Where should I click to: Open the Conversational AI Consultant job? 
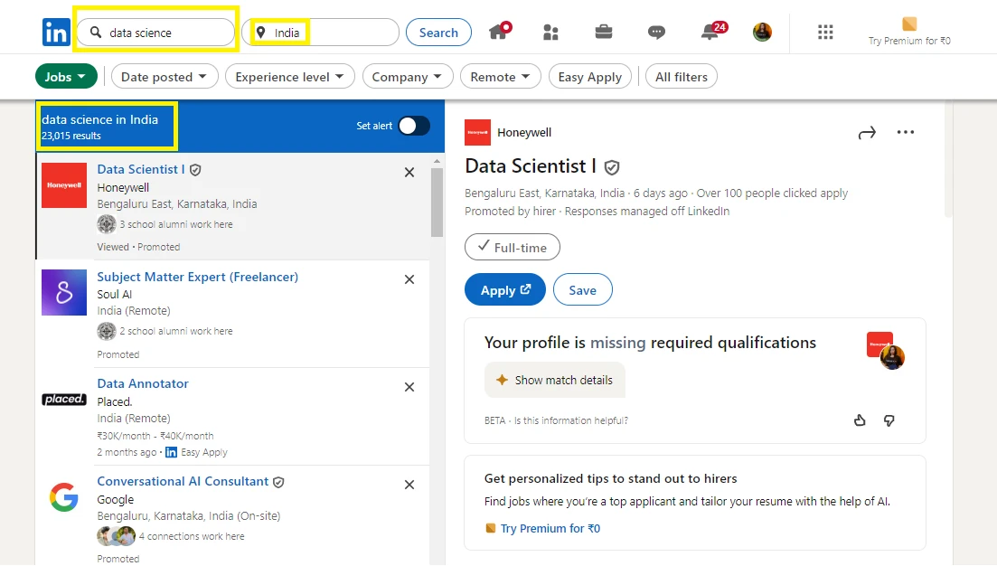pos(183,481)
